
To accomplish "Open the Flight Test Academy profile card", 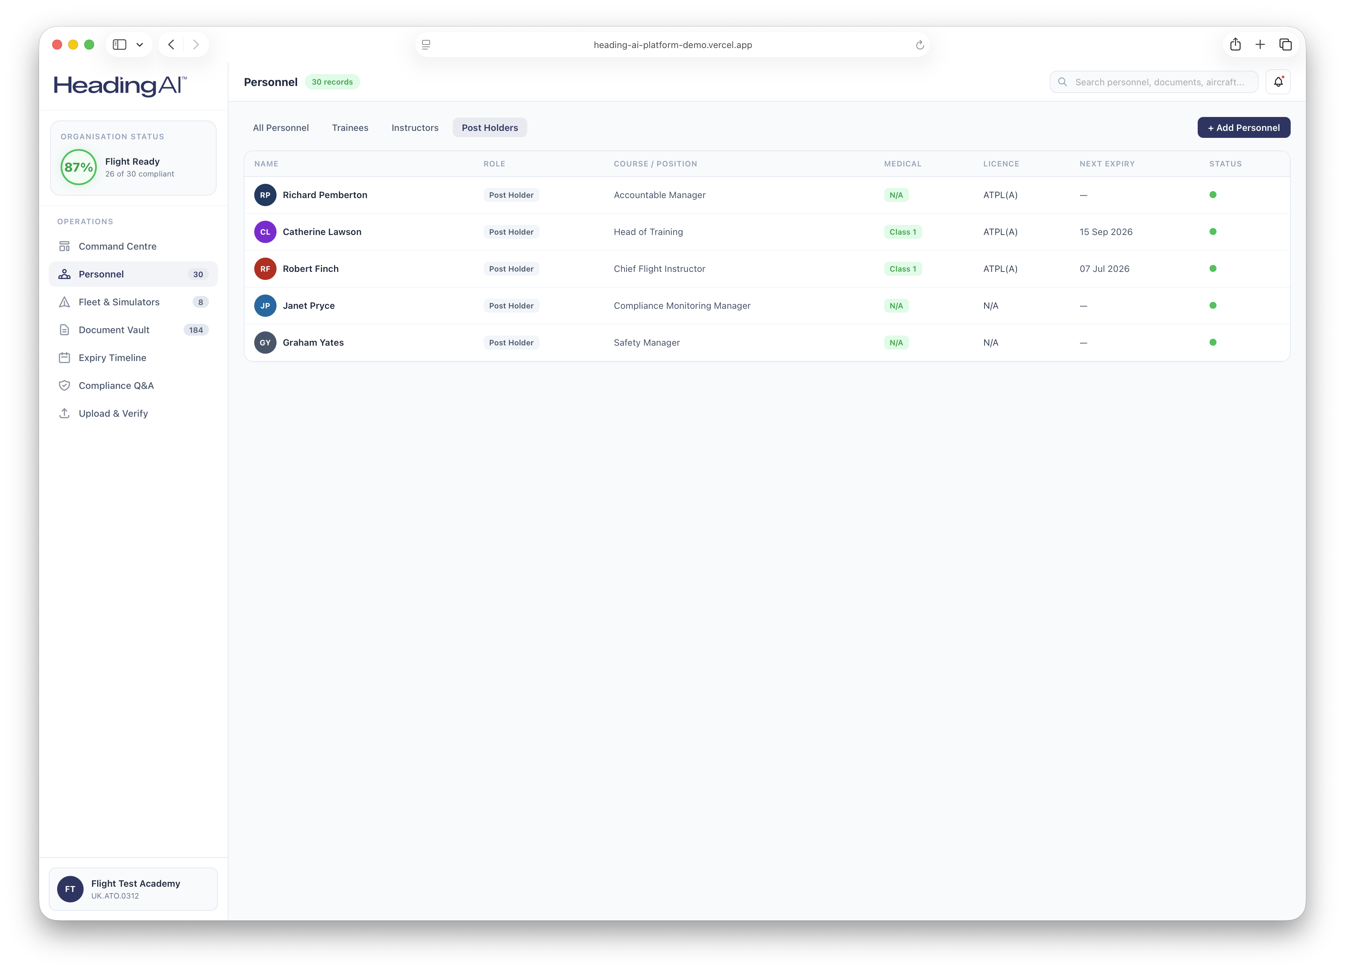I will (133, 889).
